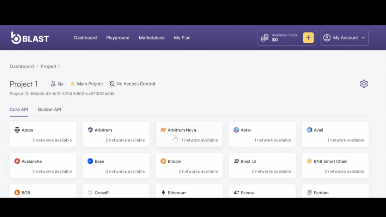Click Arbitrum '2 networks available' text
This screenshot has width=386, height=217.
point(125,140)
